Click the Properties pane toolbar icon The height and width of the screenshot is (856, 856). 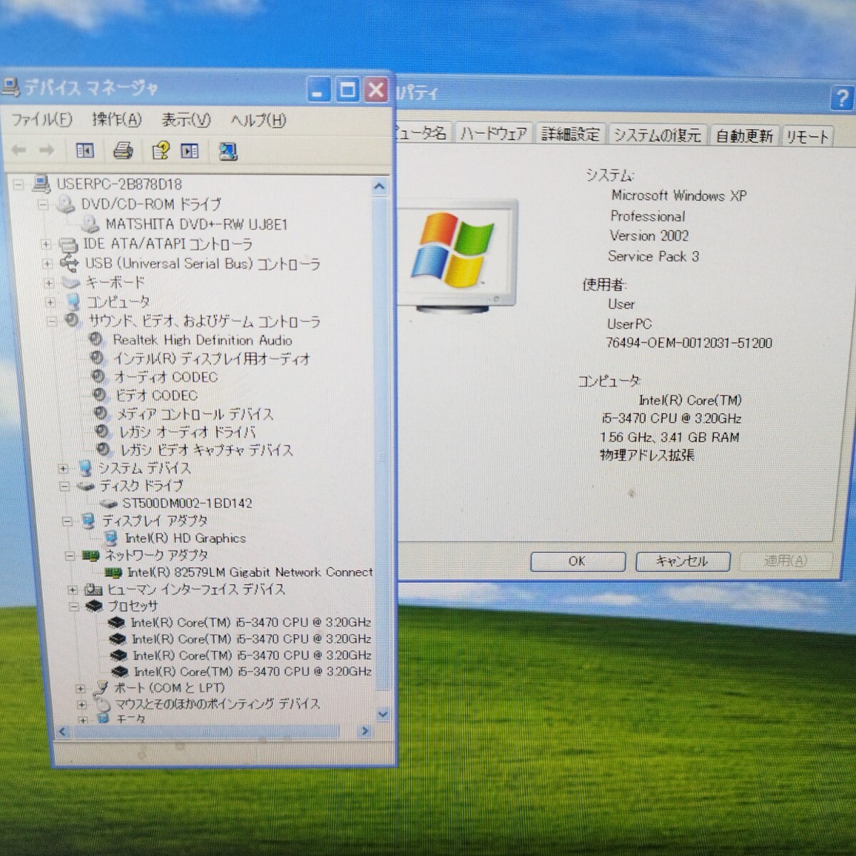click(x=190, y=151)
